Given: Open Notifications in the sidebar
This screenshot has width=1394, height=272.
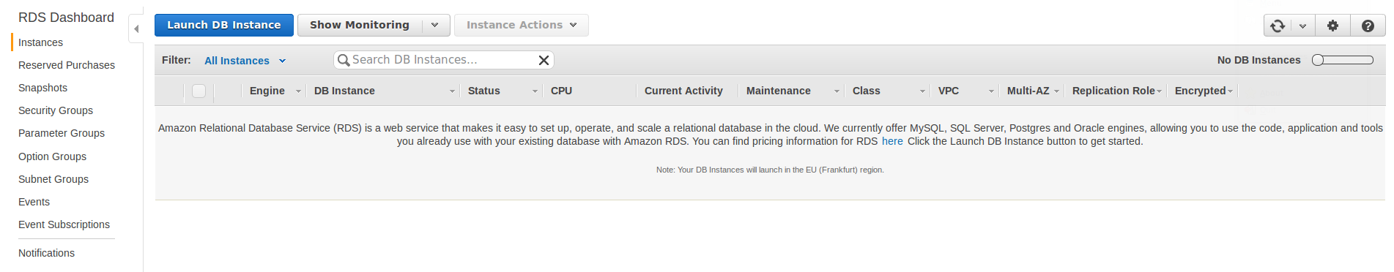Looking at the screenshot, I should coord(46,253).
